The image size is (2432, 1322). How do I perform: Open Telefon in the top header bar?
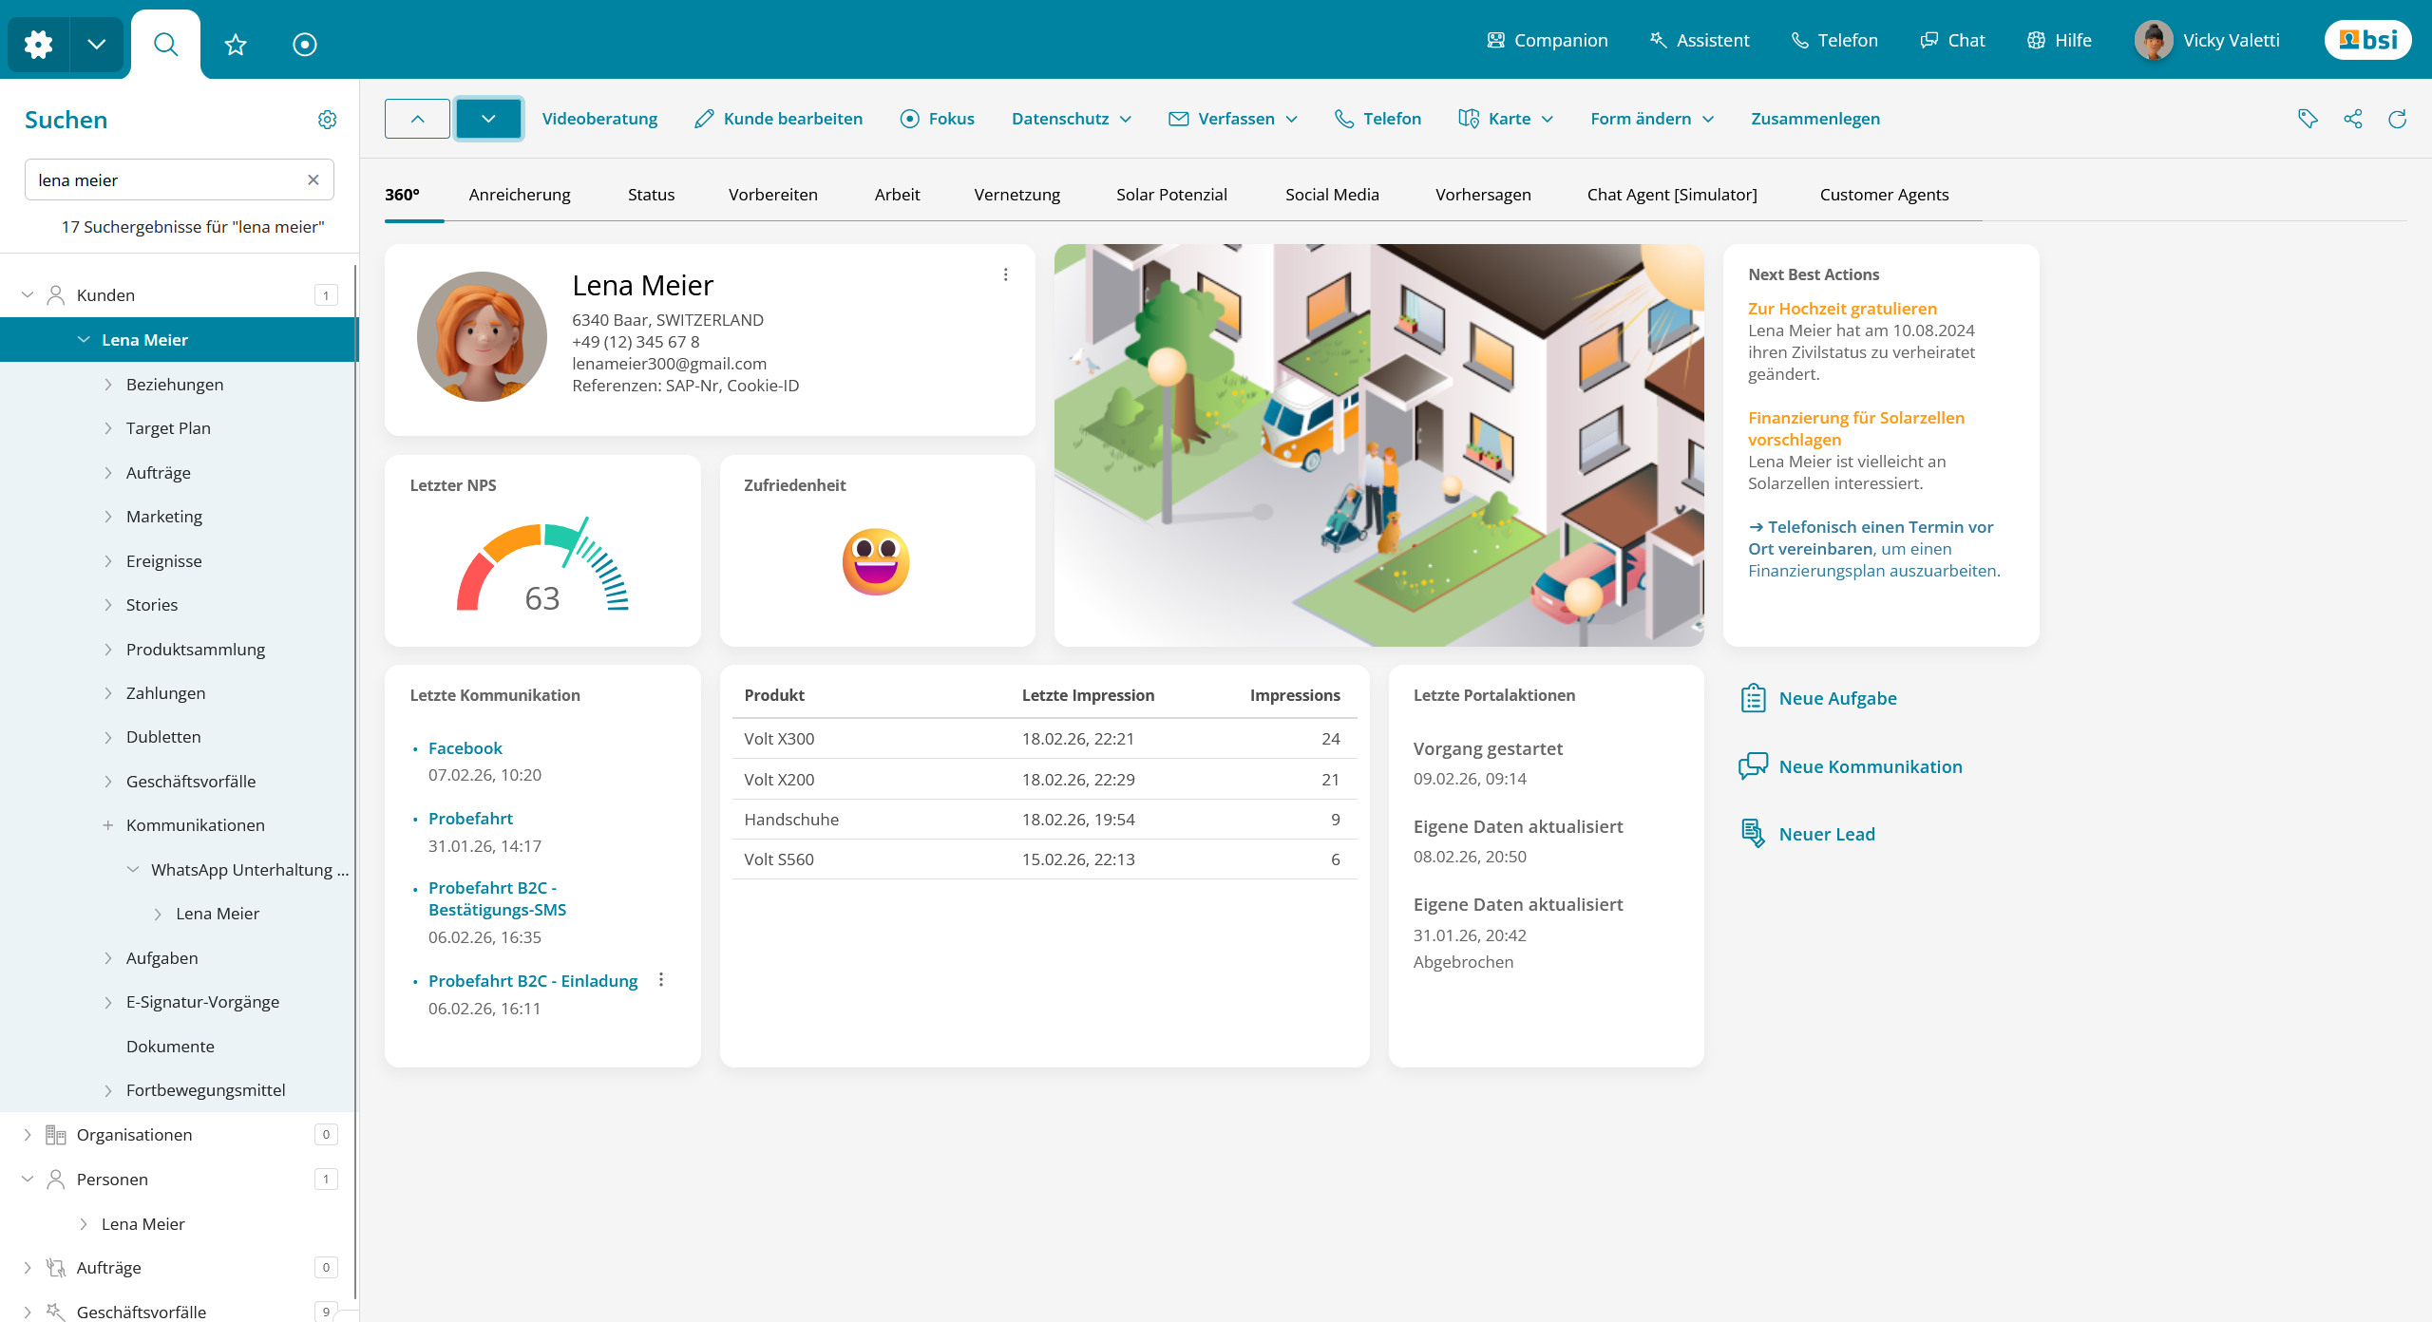(1834, 40)
